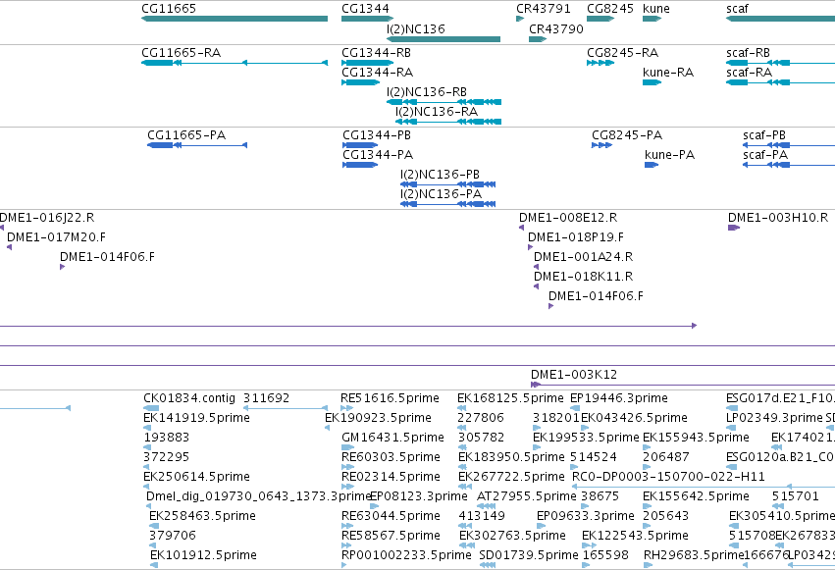The image size is (835, 570).
Task: Click the 311692 EST label
Action: (266, 398)
